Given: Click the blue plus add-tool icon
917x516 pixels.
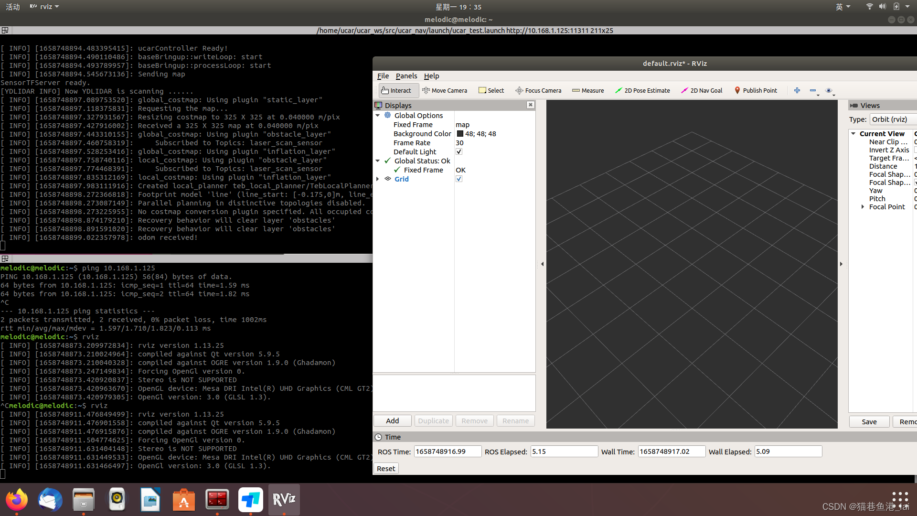Looking at the screenshot, I should coord(797,90).
